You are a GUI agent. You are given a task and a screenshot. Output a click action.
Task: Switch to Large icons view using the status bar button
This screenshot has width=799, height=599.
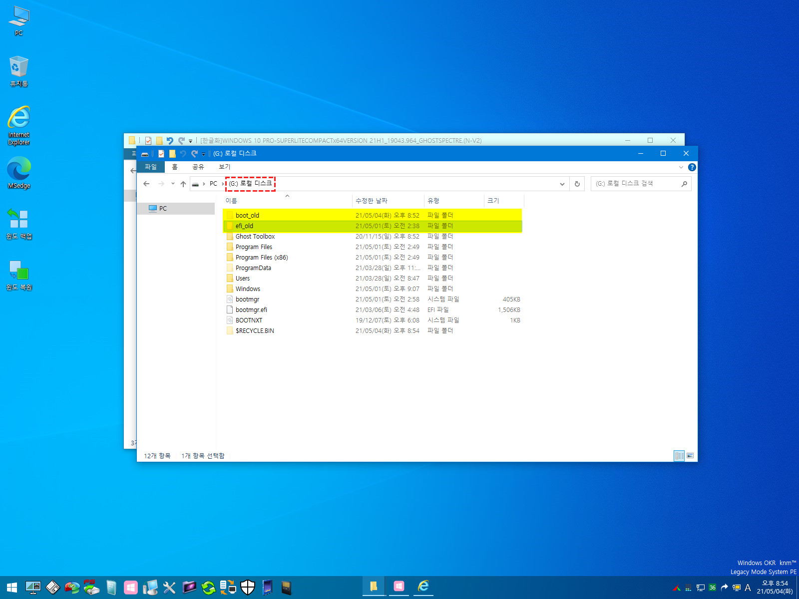[x=690, y=456]
